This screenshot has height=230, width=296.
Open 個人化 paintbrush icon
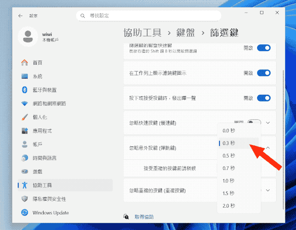point(25,117)
